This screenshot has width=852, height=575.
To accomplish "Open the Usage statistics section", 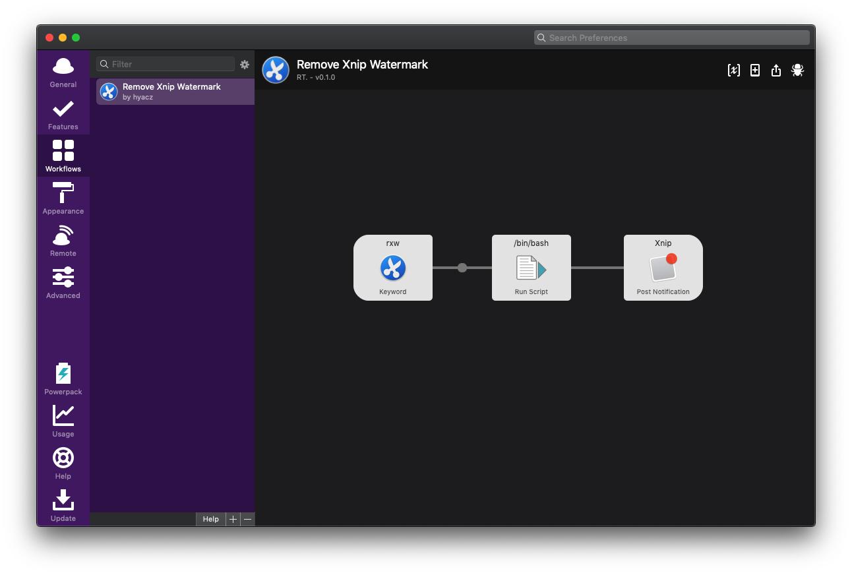I will click(x=63, y=421).
